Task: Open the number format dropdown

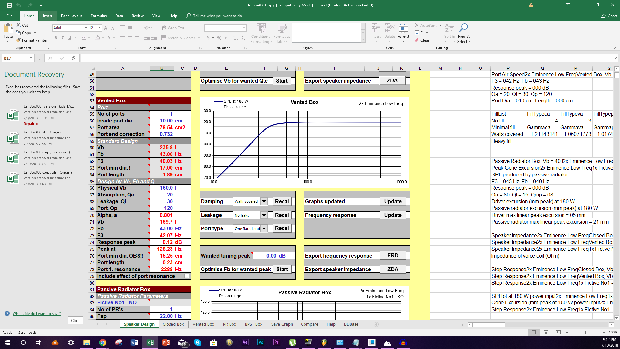Action: [244, 28]
